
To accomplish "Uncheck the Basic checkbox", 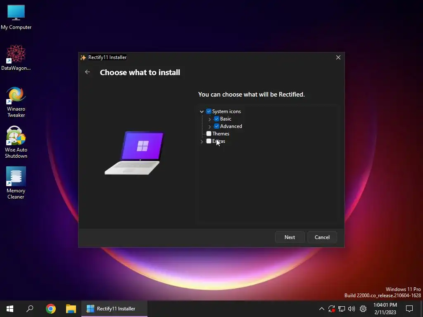I will [216, 119].
